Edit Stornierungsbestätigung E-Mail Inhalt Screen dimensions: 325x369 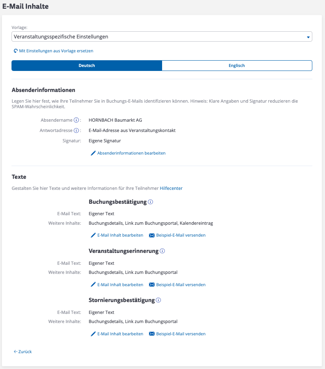[120, 334]
